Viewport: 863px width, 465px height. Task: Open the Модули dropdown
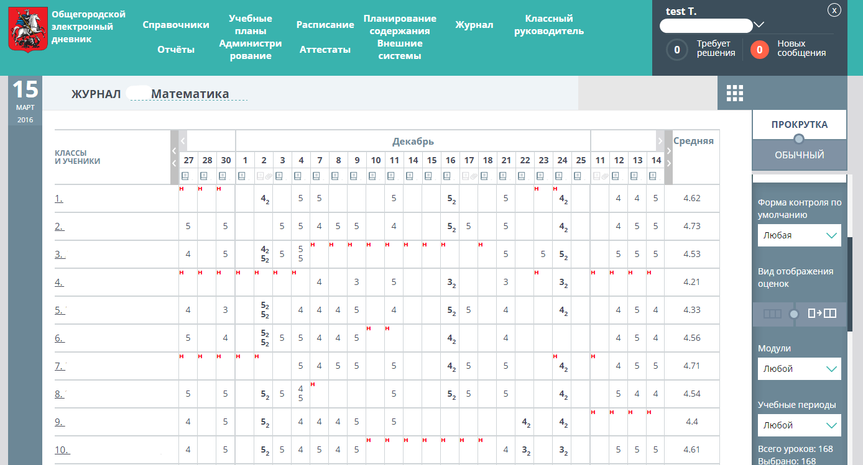(800, 369)
